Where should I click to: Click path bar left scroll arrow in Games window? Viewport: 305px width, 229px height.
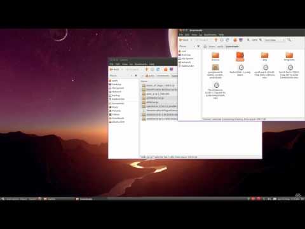pyautogui.click(x=142, y=76)
